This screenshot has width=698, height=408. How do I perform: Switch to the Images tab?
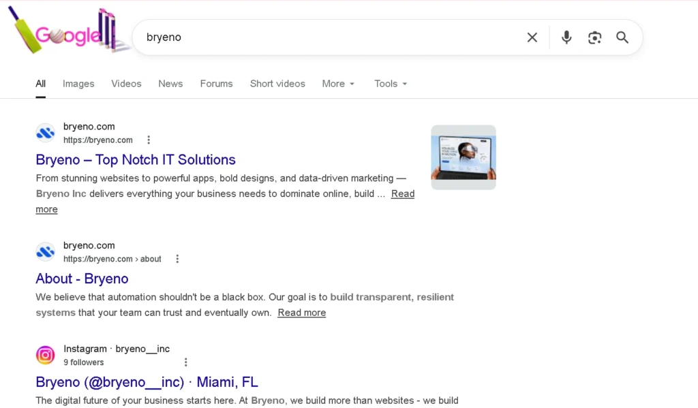coord(78,84)
